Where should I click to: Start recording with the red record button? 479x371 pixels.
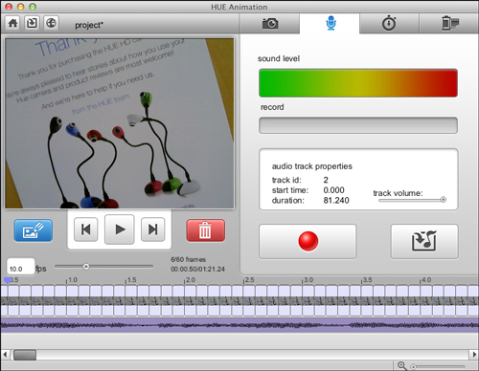point(308,241)
